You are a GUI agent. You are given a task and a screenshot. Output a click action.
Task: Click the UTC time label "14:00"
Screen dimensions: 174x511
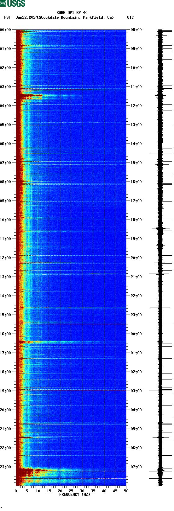coord(136,144)
